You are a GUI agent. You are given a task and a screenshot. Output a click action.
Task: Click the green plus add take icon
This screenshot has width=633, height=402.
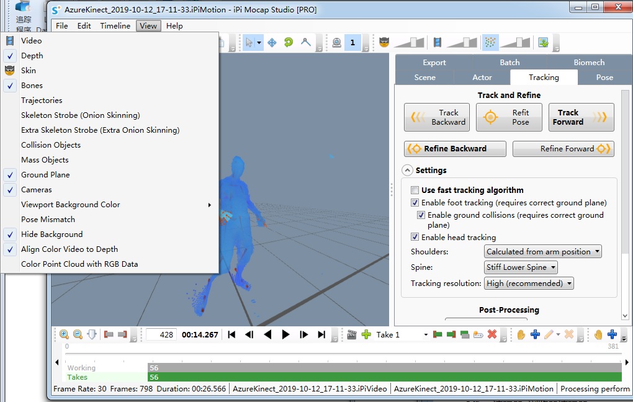(366, 334)
